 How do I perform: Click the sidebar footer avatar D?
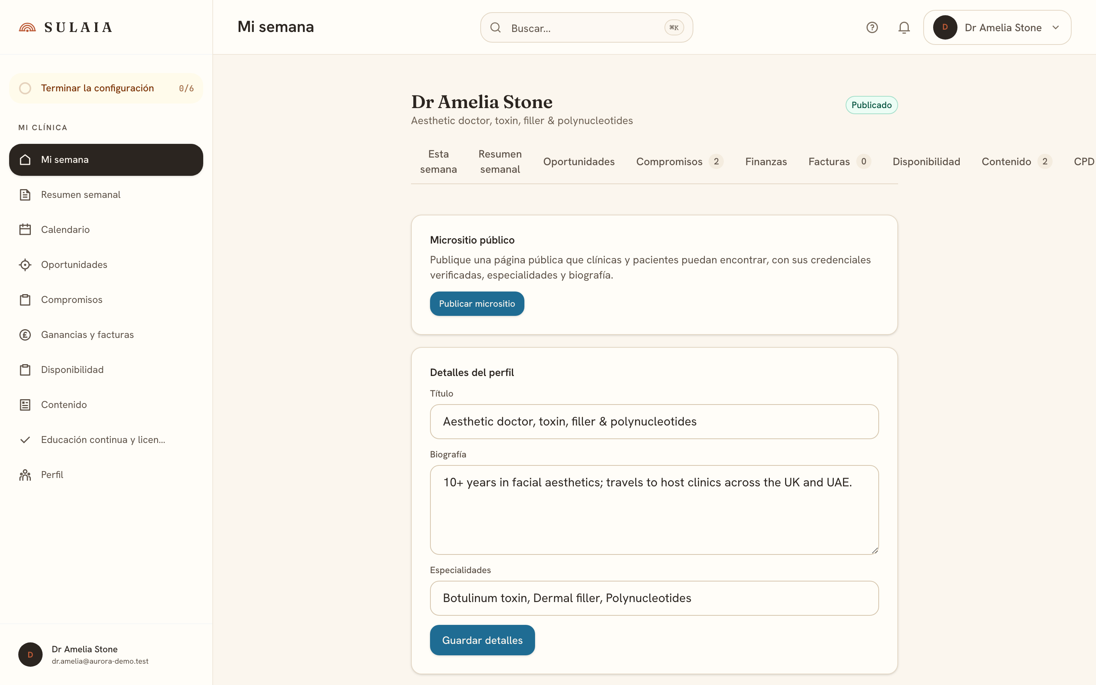pyautogui.click(x=30, y=654)
